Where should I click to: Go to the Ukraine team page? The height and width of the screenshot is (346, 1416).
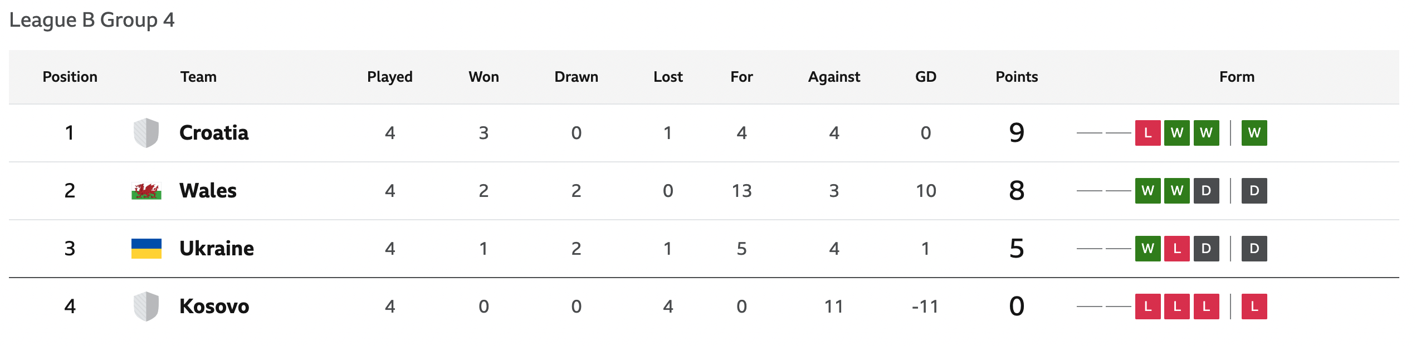pos(217,249)
